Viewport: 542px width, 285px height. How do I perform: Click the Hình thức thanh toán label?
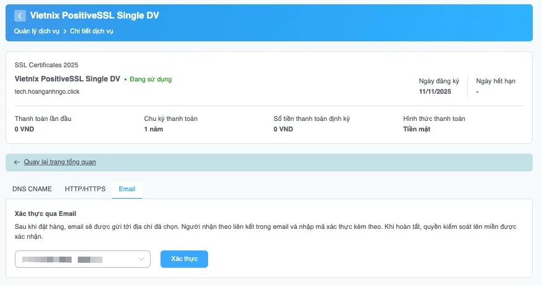pos(434,118)
